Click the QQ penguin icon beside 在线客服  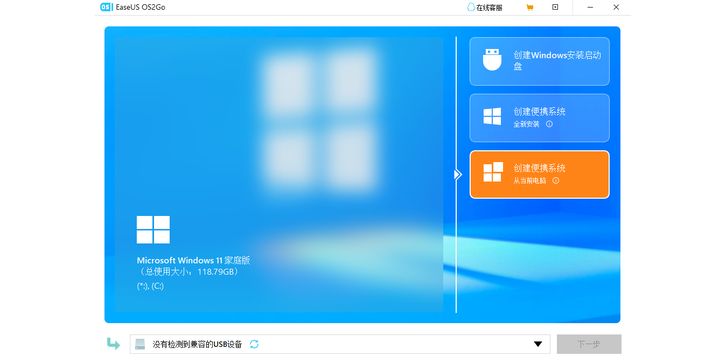pos(471,8)
